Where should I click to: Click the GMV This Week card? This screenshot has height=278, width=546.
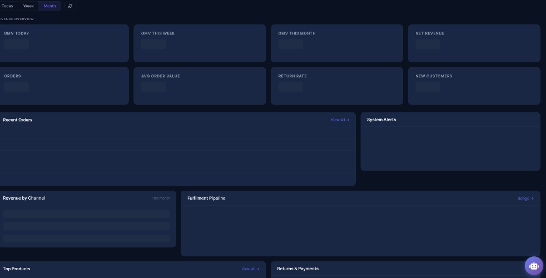click(200, 43)
